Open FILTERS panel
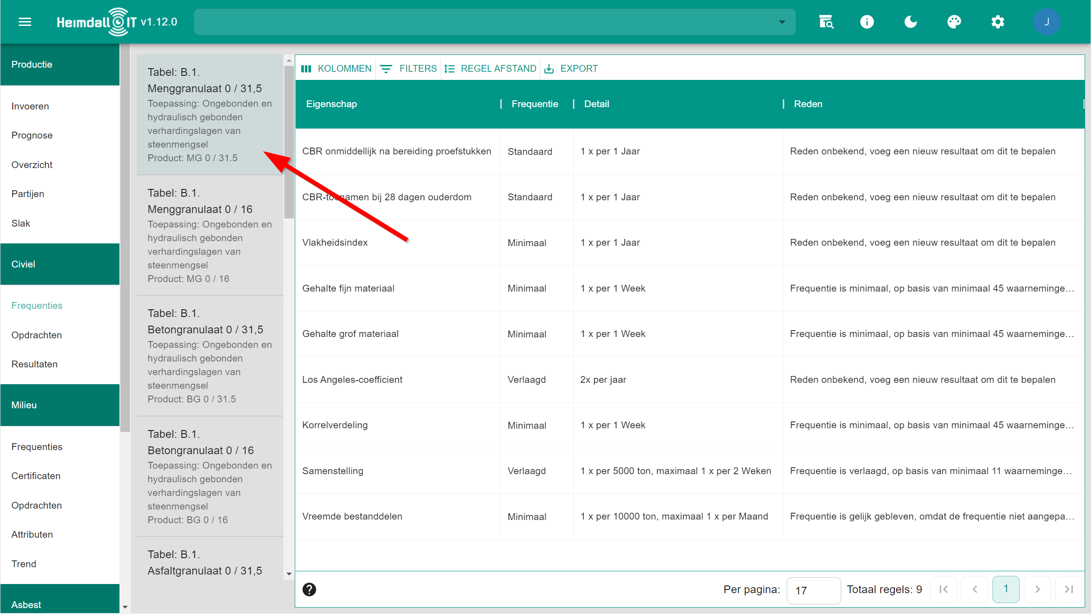 (x=408, y=69)
